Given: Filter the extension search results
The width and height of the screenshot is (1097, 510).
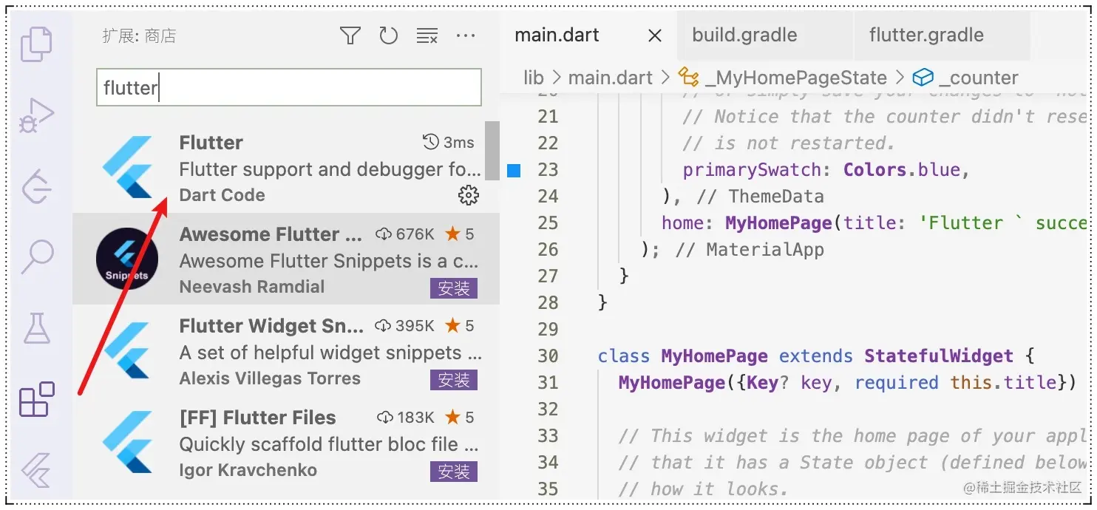Looking at the screenshot, I should pyautogui.click(x=350, y=35).
